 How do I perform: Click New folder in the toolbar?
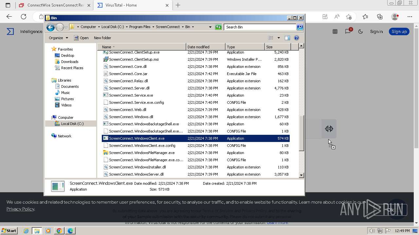pos(102,38)
